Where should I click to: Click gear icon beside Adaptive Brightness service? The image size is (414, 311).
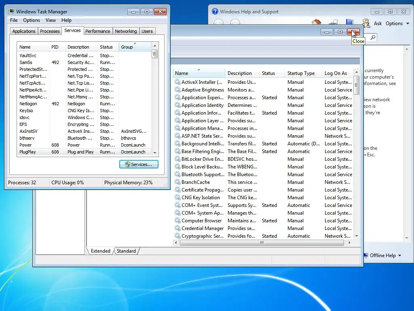pyautogui.click(x=177, y=89)
